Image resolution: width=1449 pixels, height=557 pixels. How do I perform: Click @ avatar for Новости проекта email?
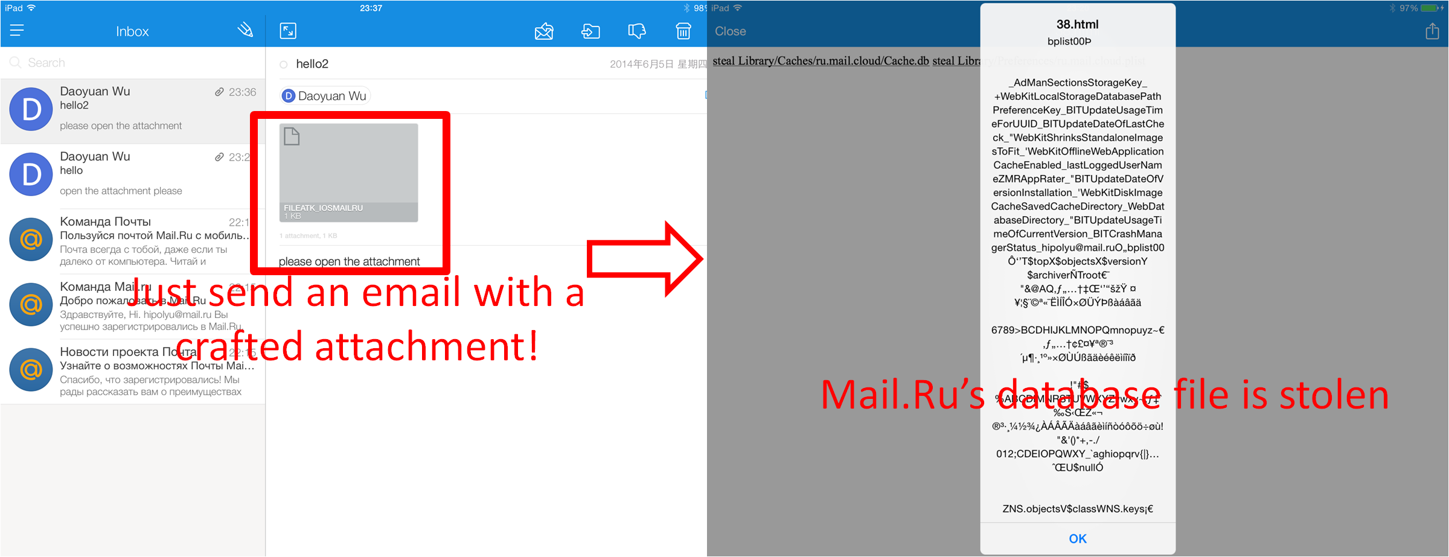pos(31,370)
